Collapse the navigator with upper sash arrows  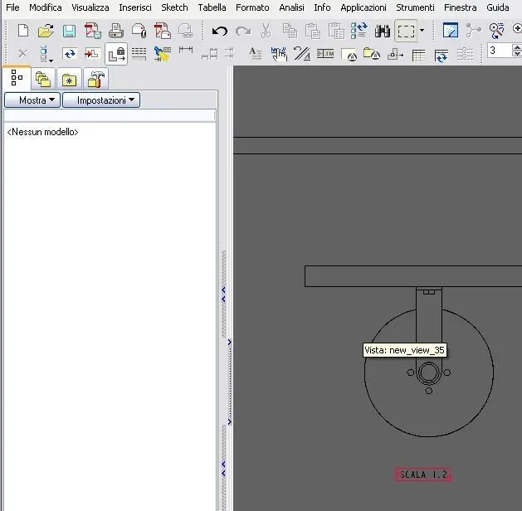click(223, 294)
